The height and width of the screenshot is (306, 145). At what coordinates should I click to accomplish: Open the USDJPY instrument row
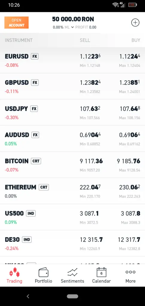[72, 112]
